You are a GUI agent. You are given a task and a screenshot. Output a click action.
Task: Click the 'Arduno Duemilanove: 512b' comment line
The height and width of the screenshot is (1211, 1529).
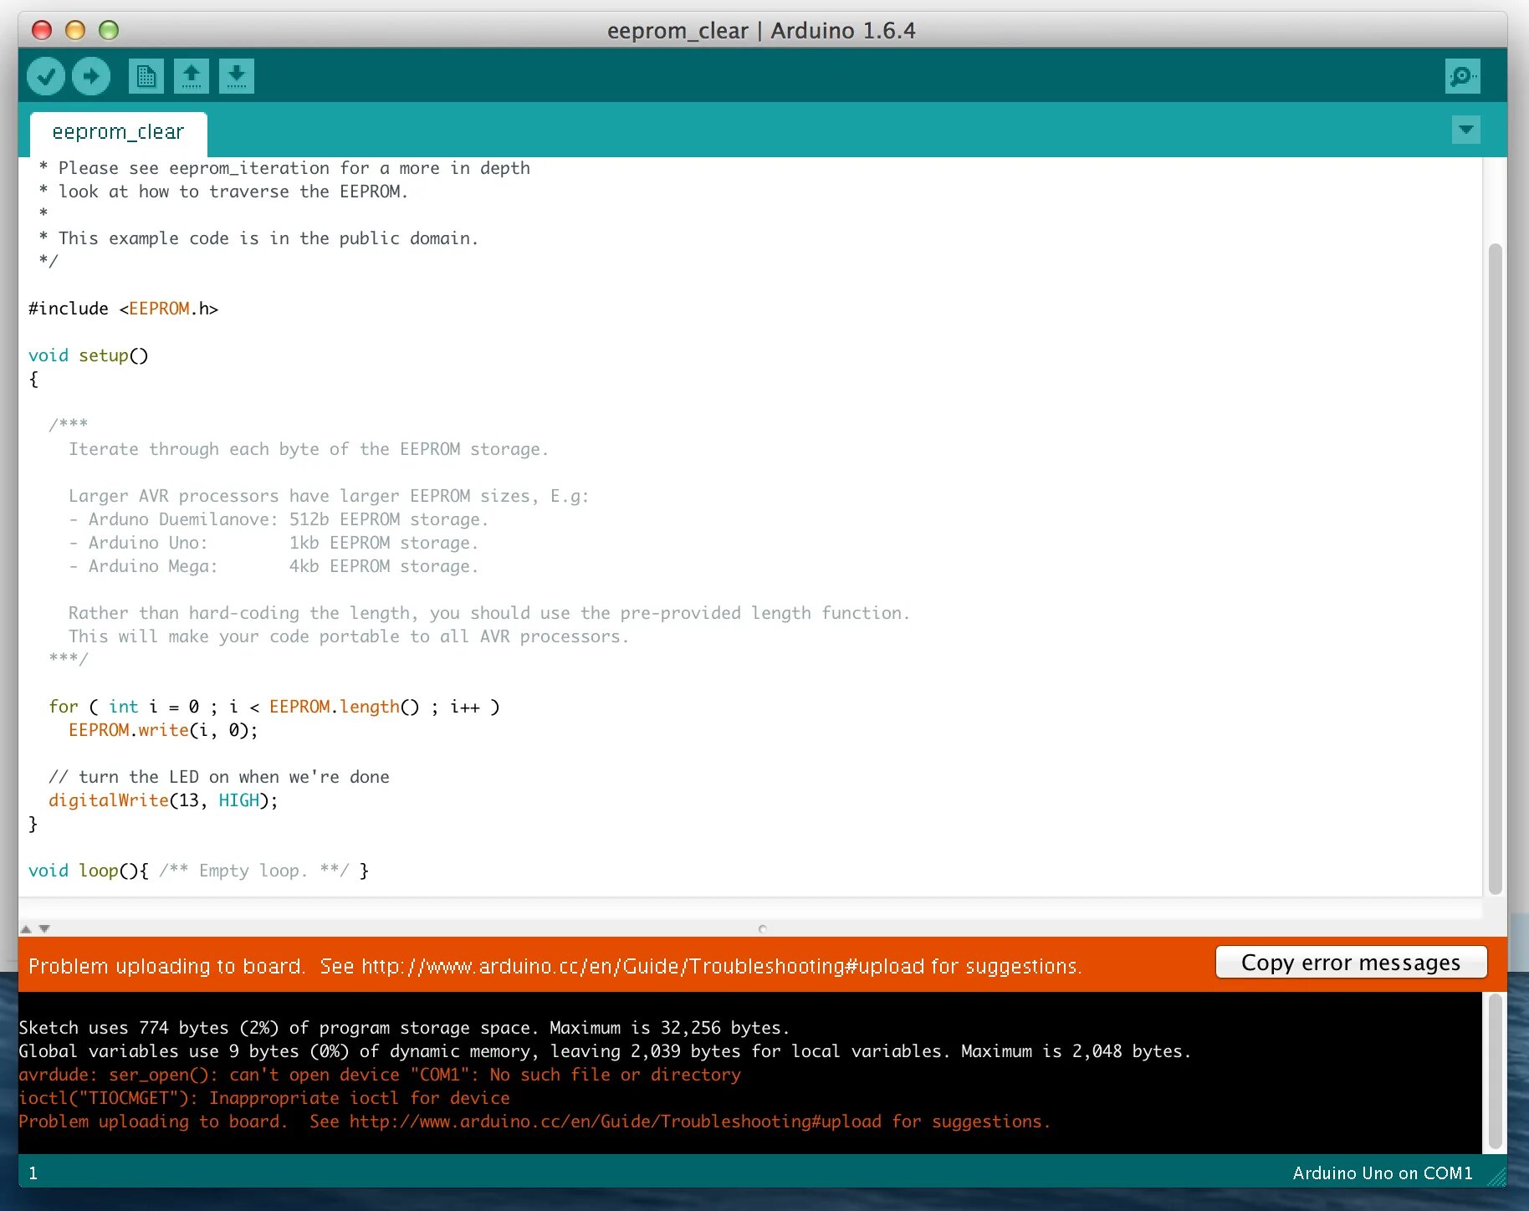tap(279, 519)
